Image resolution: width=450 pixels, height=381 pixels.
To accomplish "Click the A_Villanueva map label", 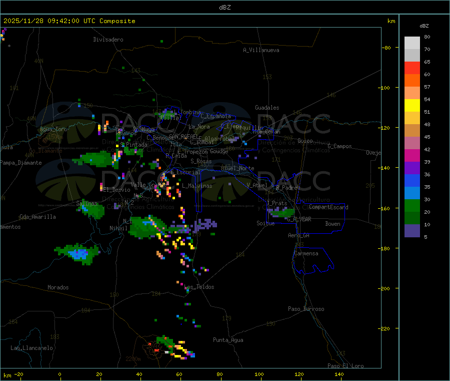I will coord(261,50).
